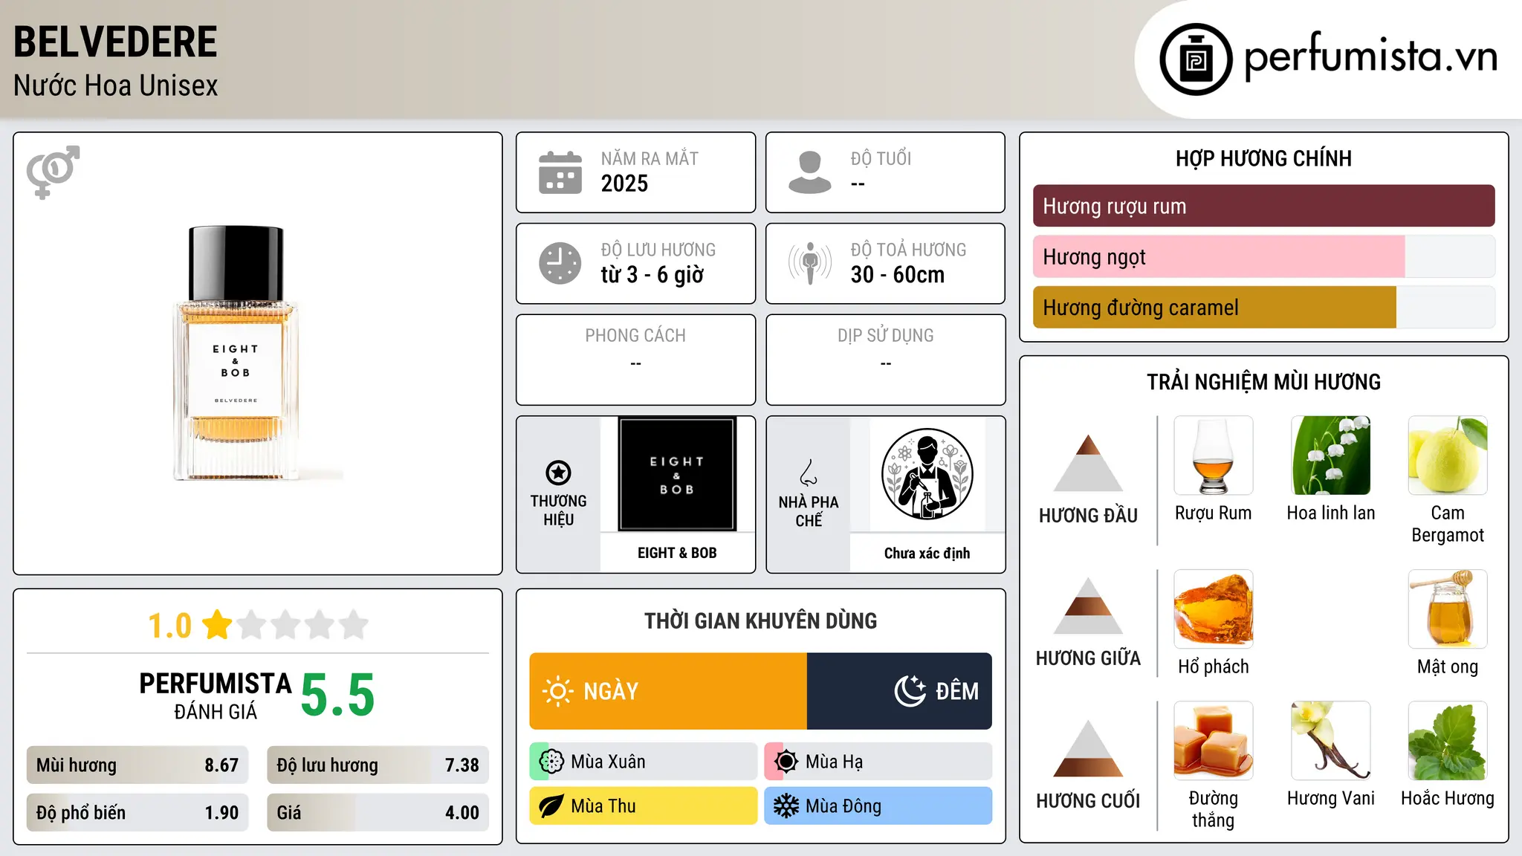
Task: Click the 2025 release year value
Action: pos(624,184)
